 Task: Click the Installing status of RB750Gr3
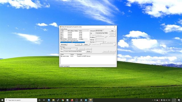tap(81, 39)
